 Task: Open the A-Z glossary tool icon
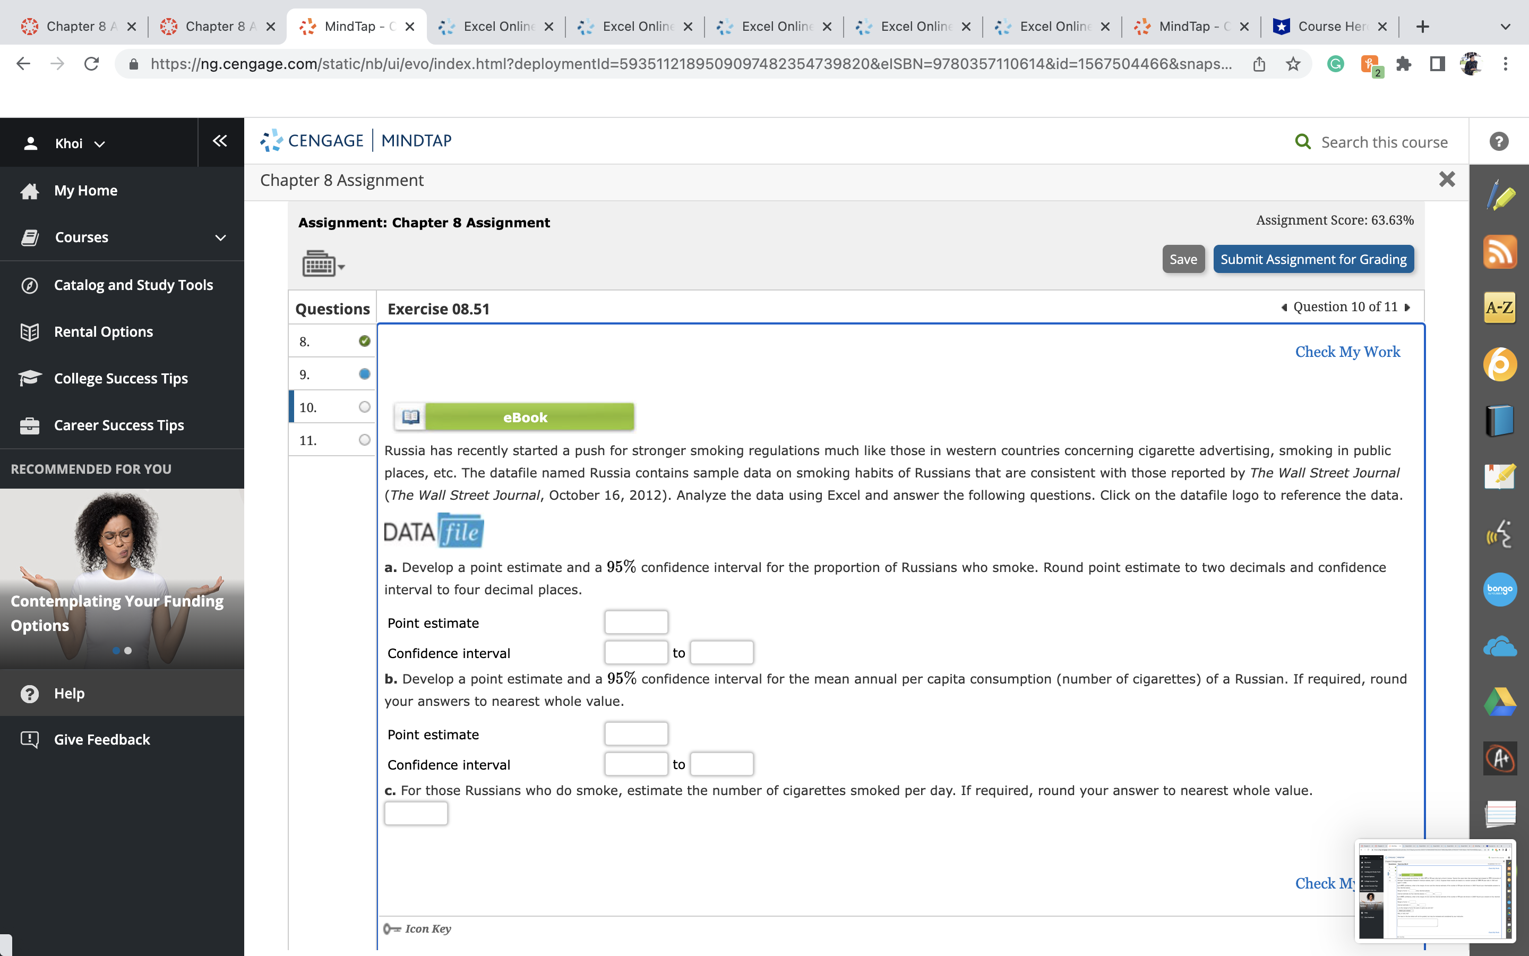pyautogui.click(x=1499, y=308)
